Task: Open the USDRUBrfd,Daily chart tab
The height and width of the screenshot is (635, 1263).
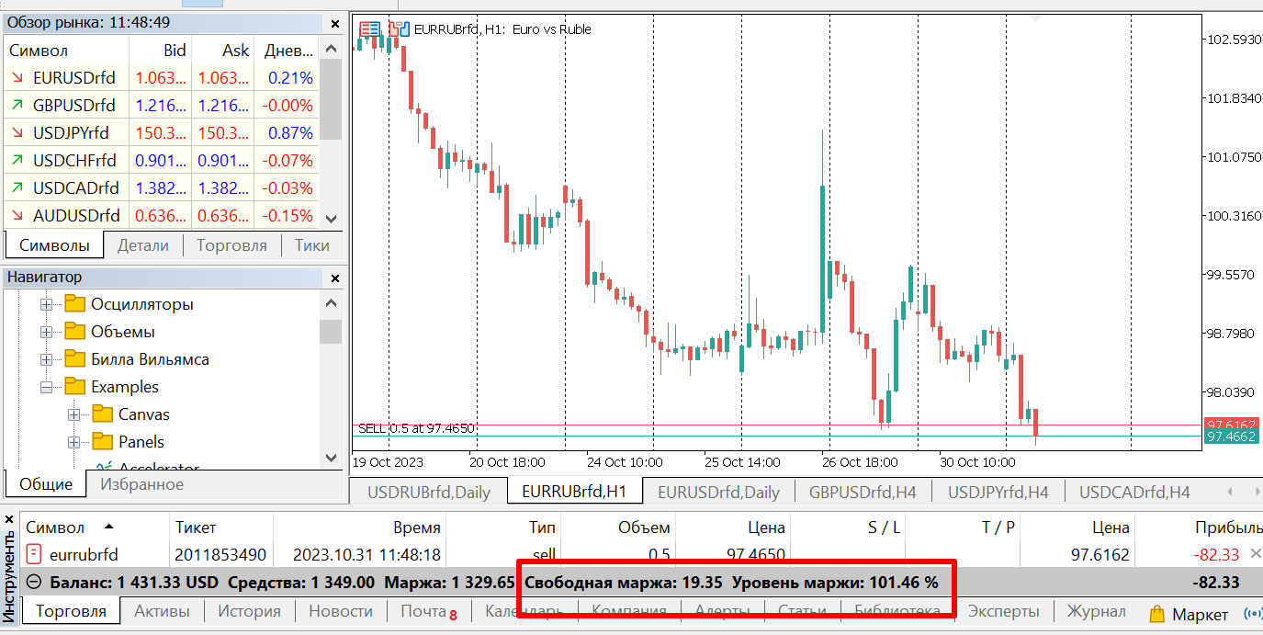Action: (x=428, y=492)
